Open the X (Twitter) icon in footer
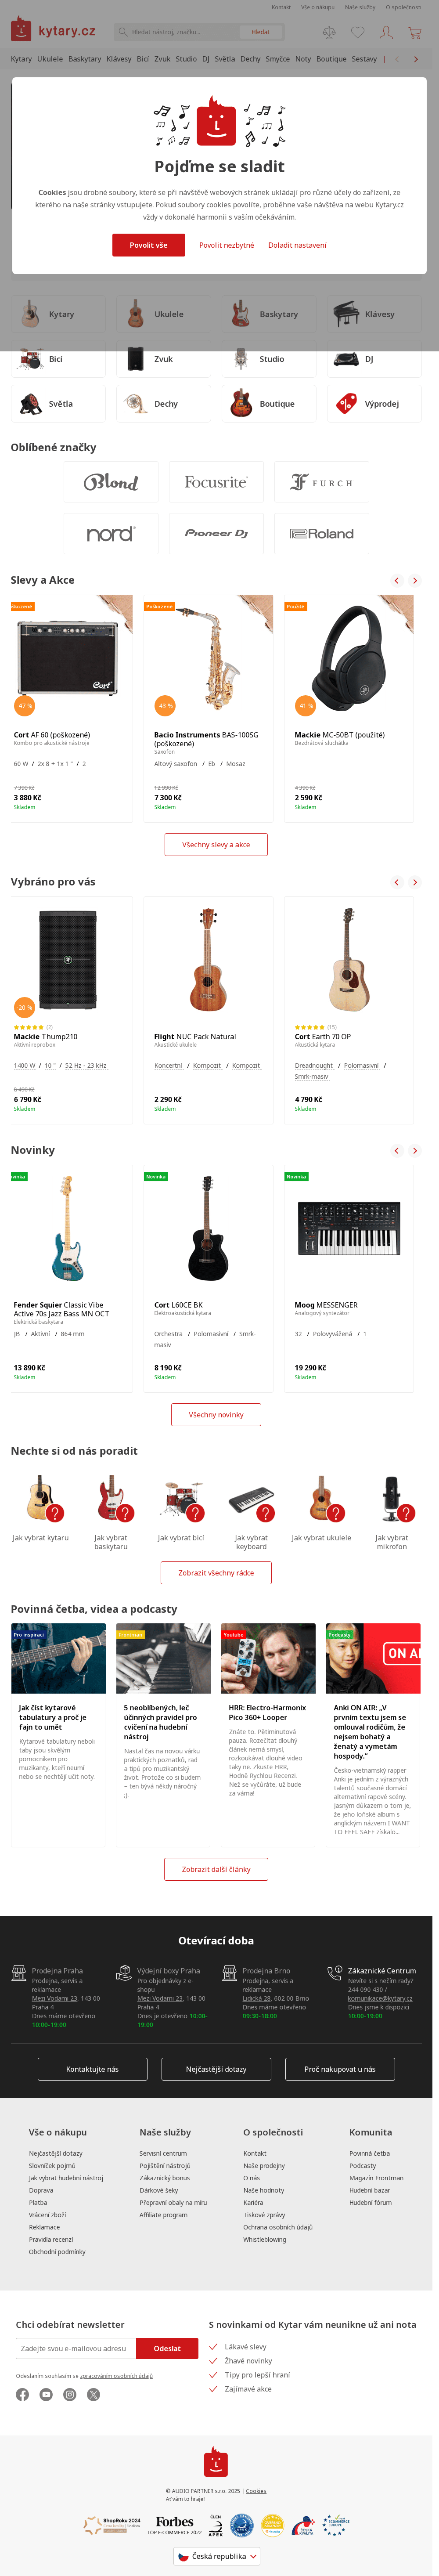 click(x=93, y=2394)
